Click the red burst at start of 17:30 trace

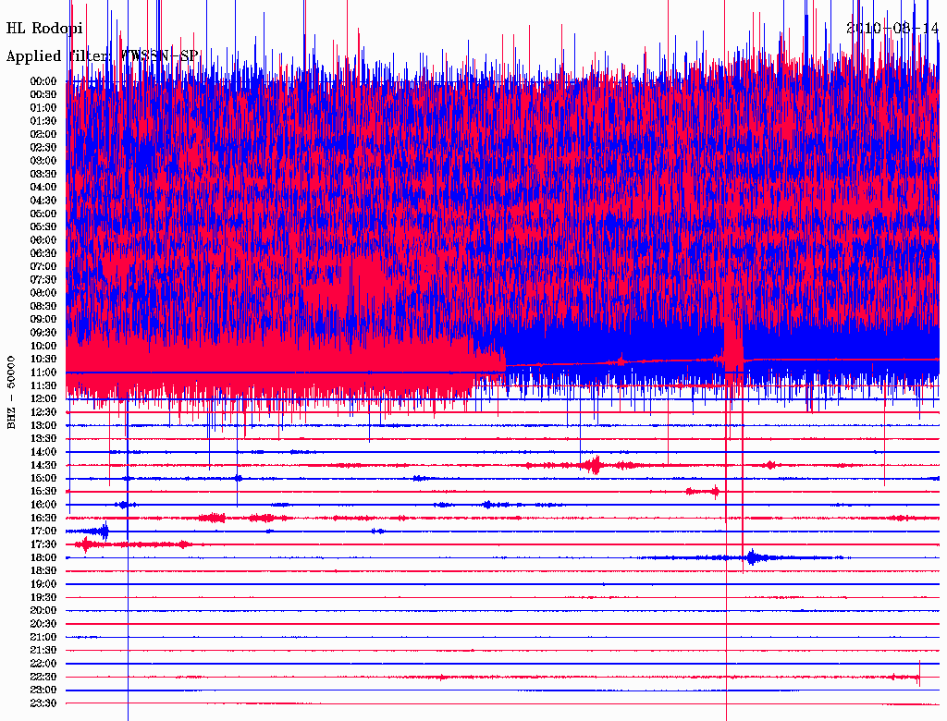[86, 544]
